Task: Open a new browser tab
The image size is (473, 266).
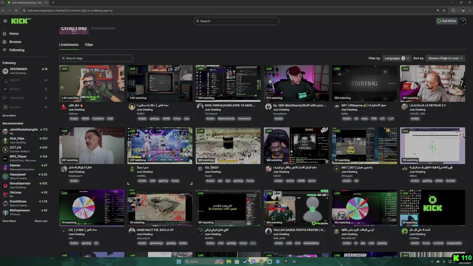Action: pyautogui.click(x=53, y=3)
